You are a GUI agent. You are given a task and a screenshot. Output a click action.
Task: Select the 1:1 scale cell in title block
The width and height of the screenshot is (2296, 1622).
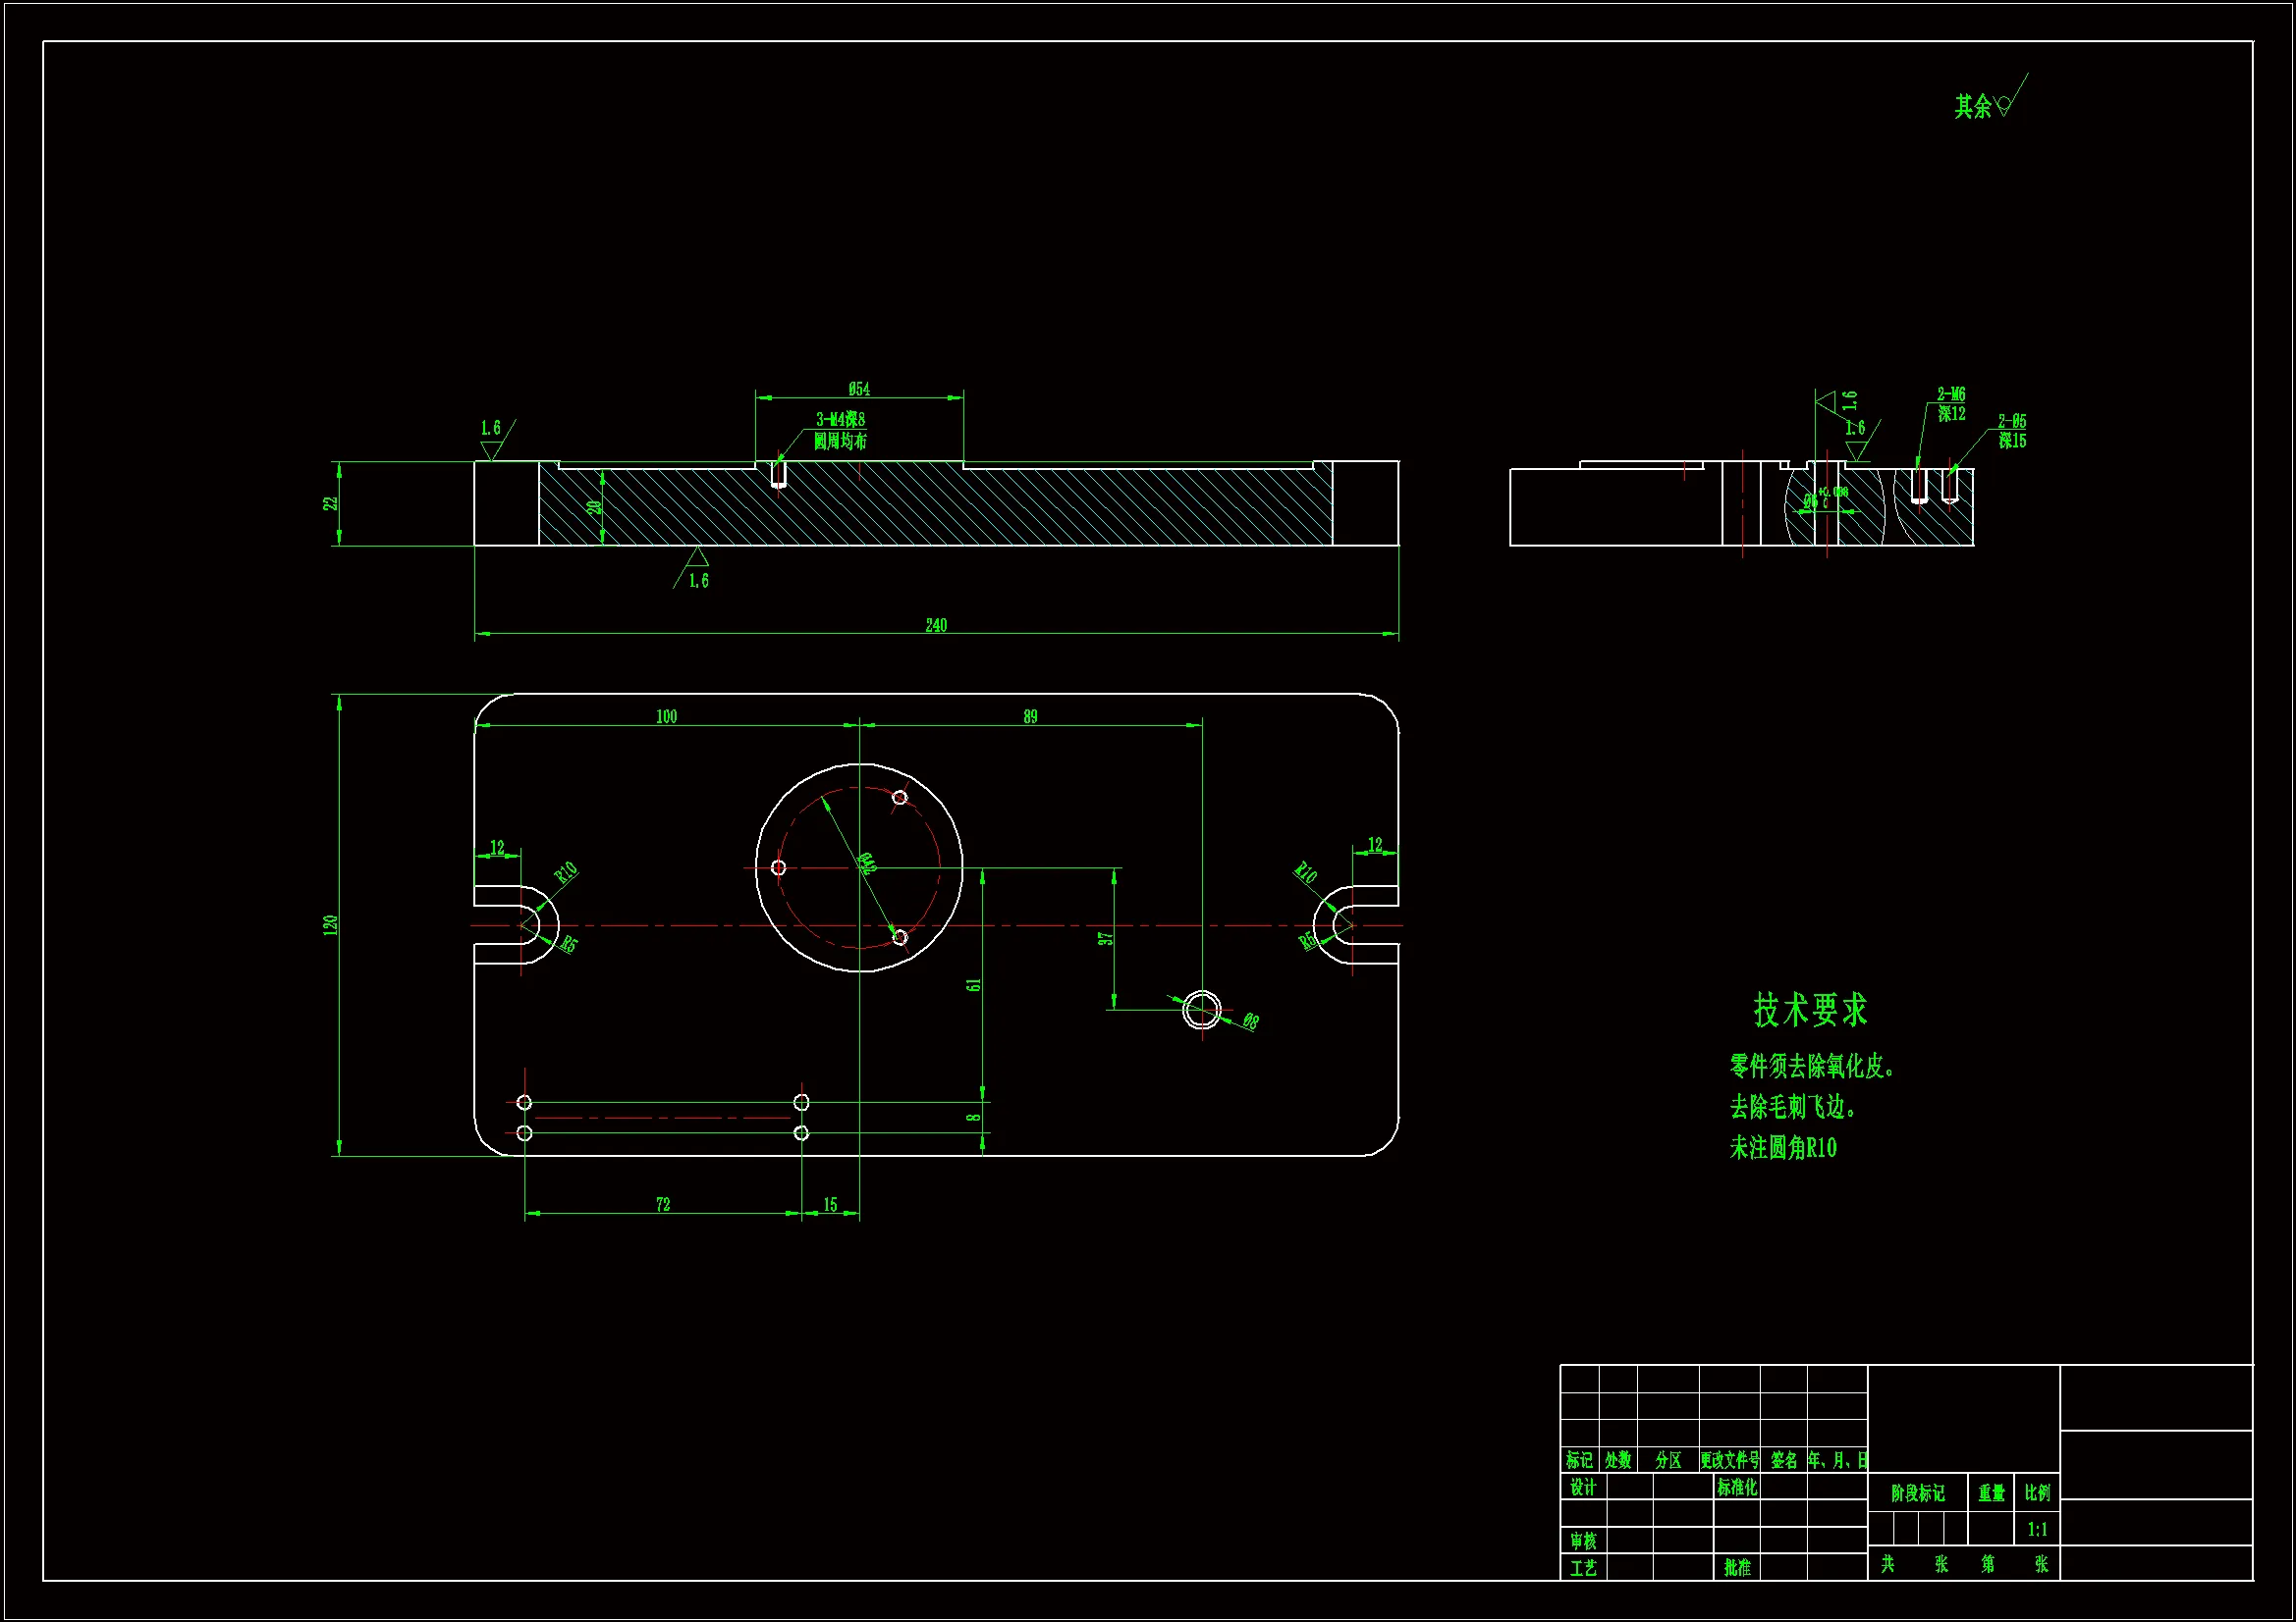coord(2037,1529)
